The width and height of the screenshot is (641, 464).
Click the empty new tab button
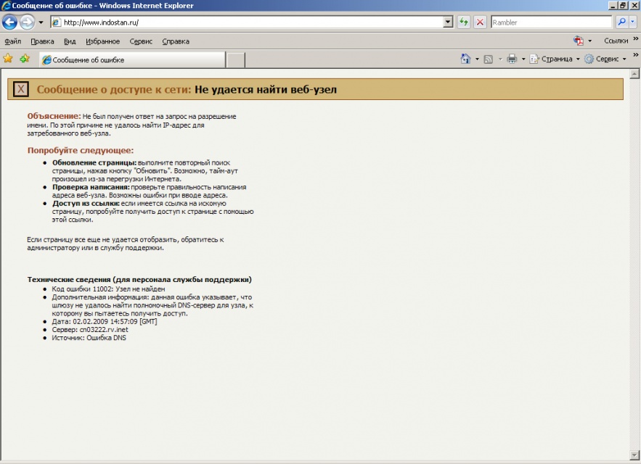[235, 59]
